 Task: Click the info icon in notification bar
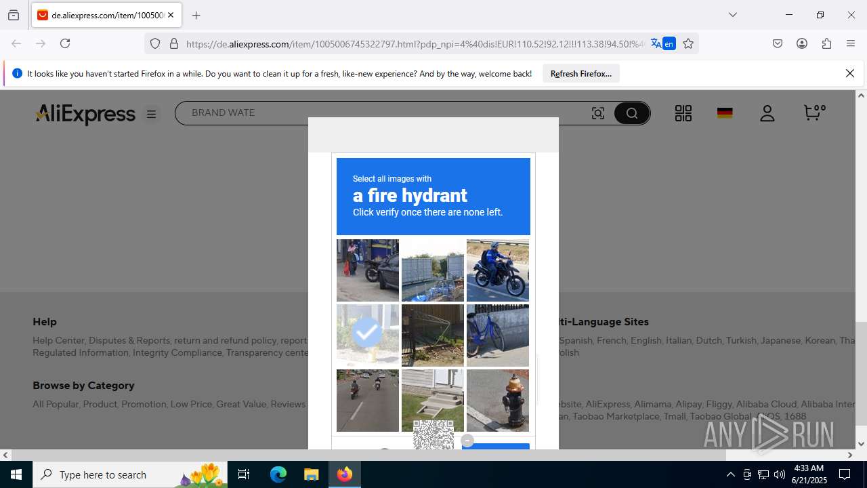point(18,73)
